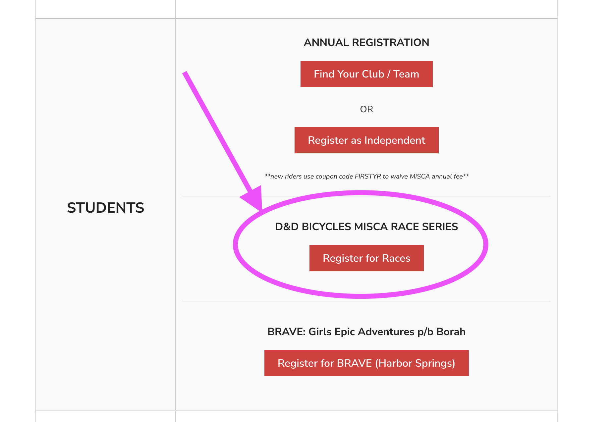Click the empty cell above the STUDENTS cell
Screen dimensions: 609x422
tap(105, 9)
